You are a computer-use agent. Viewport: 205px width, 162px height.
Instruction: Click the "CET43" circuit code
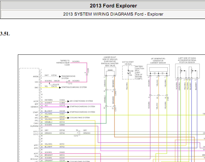pyautogui.click(x=62, y=130)
